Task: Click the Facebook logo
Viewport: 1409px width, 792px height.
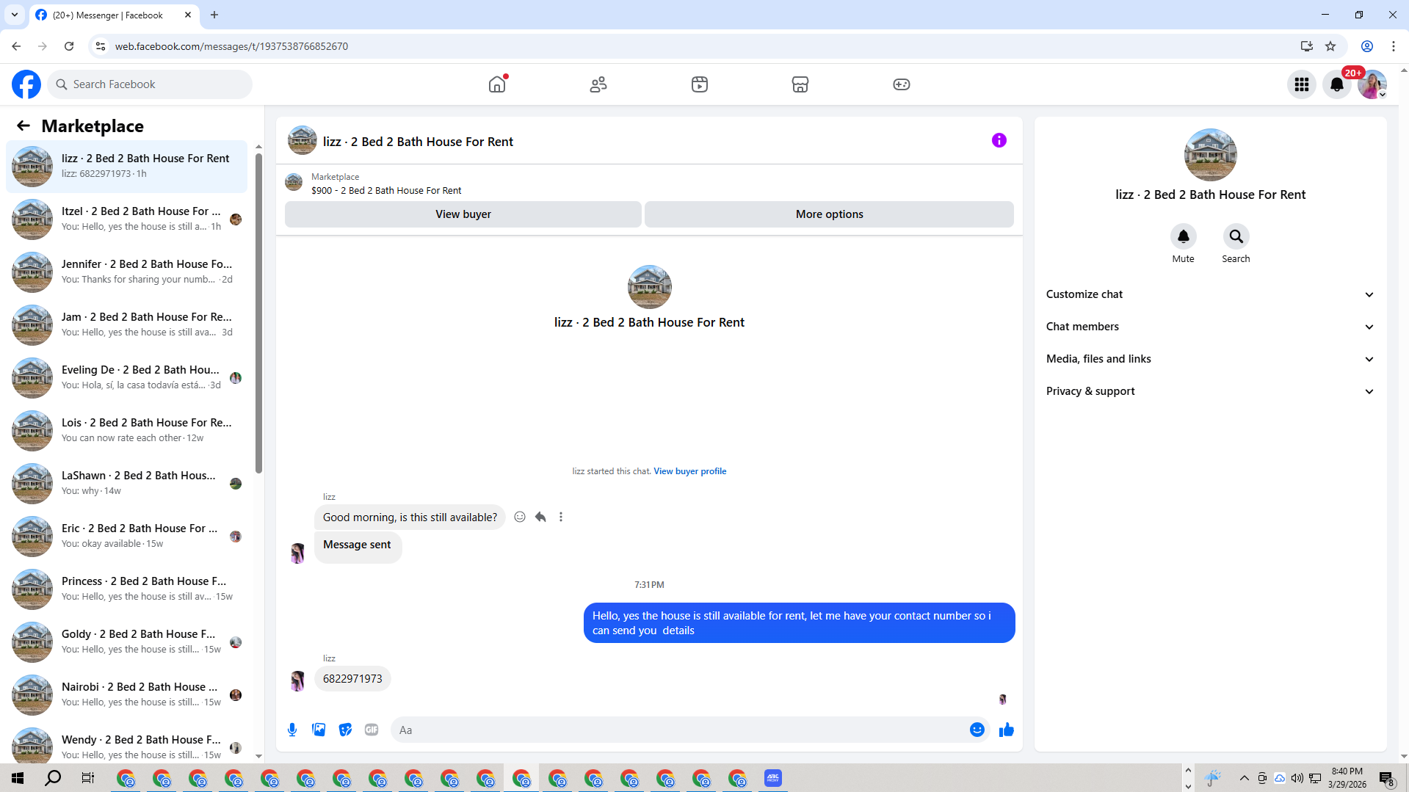Action: point(26,84)
